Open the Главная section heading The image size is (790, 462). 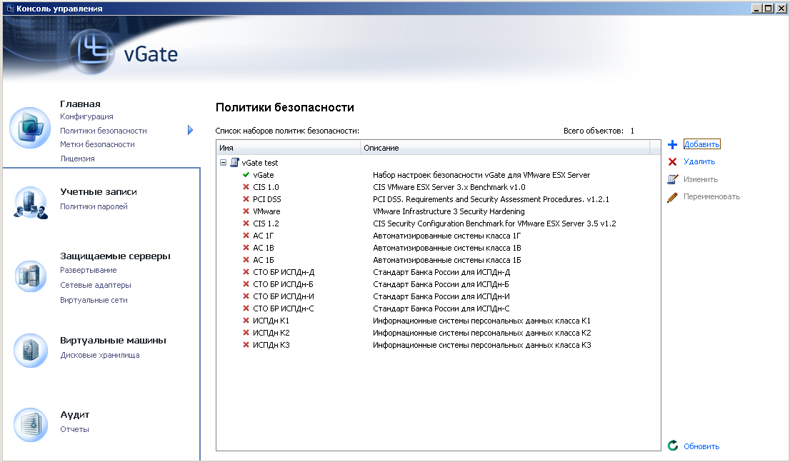(80, 104)
